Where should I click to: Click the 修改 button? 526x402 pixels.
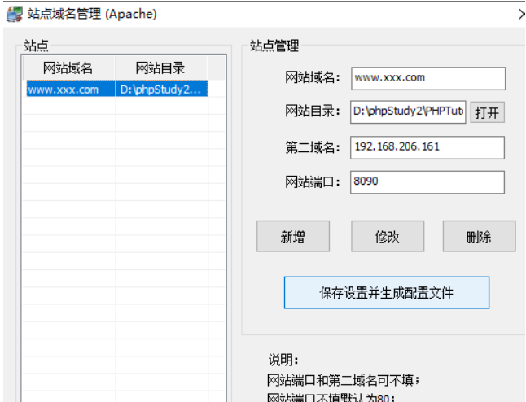388,236
